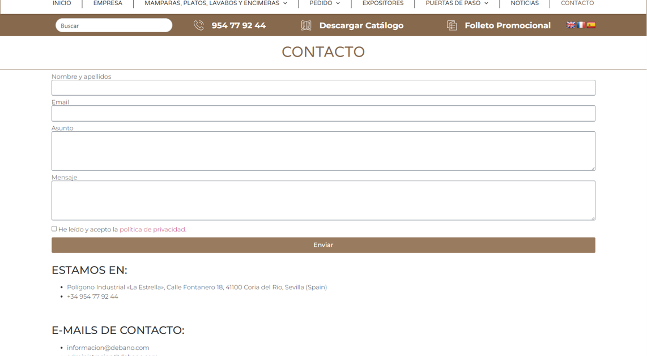Screen dimensions: 647x356
Task: Go to the Inicio menu item
Action: [x=62, y=3]
